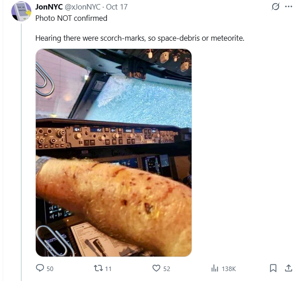Open the three-dot more options menu
The width and height of the screenshot is (298, 281).
pos(288,7)
